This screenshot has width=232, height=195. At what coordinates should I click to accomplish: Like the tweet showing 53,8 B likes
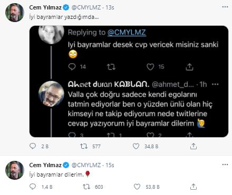137,187
